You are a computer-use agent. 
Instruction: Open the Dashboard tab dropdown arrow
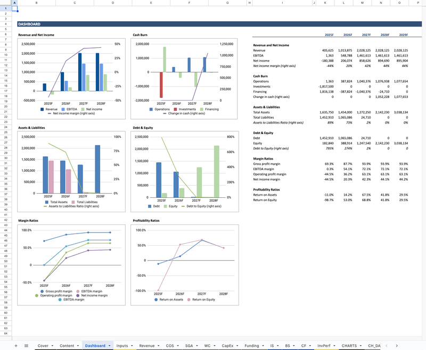coord(108,346)
